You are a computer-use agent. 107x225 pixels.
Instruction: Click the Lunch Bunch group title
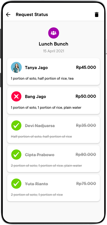coord(53,44)
